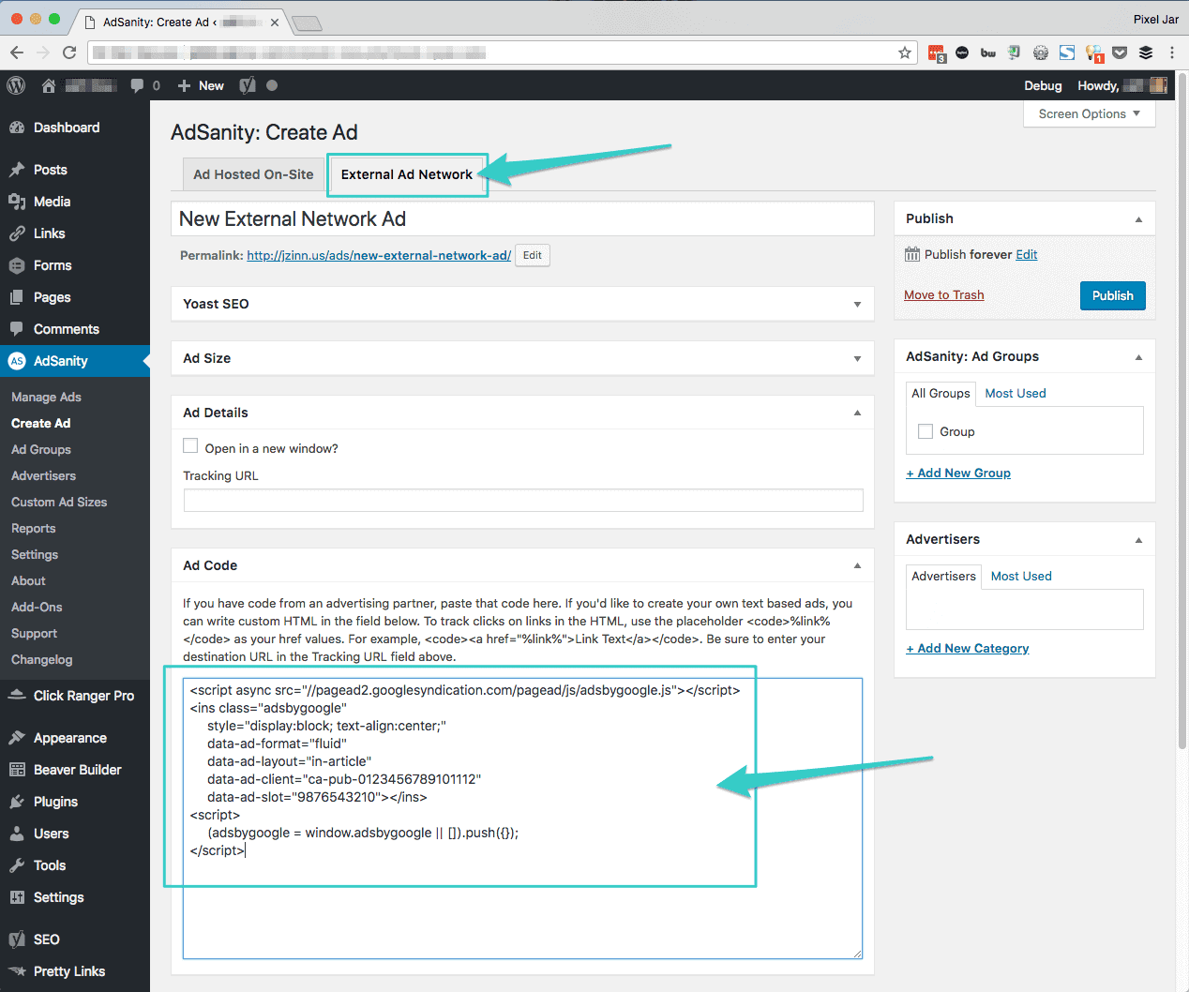Open the Custom Ad Sizes submenu
The height and width of the screenshot is (992, 1189).
pyautogui.click(x=59, y=502)
